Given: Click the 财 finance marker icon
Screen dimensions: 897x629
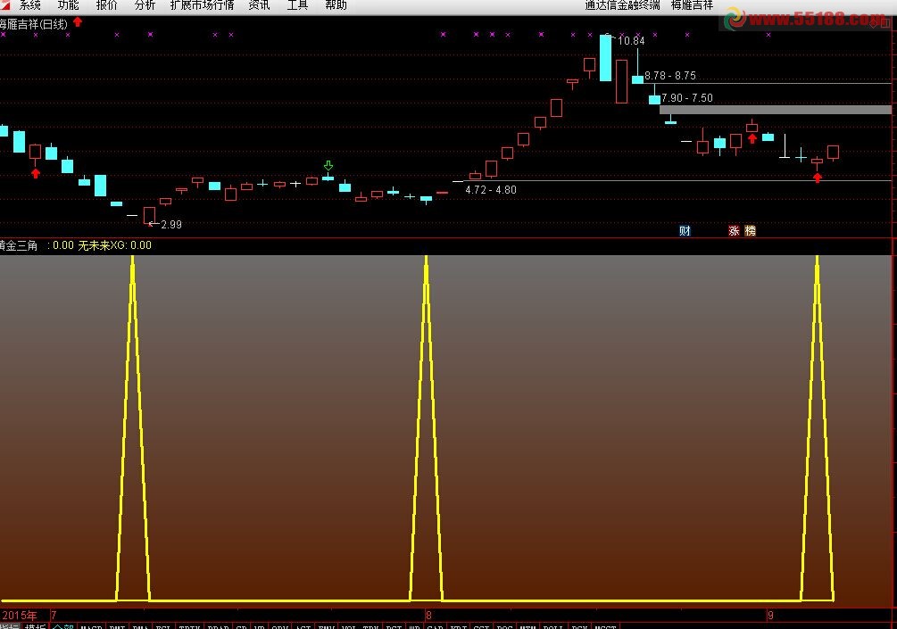Looking at the screenshot, I should point(685,230).
